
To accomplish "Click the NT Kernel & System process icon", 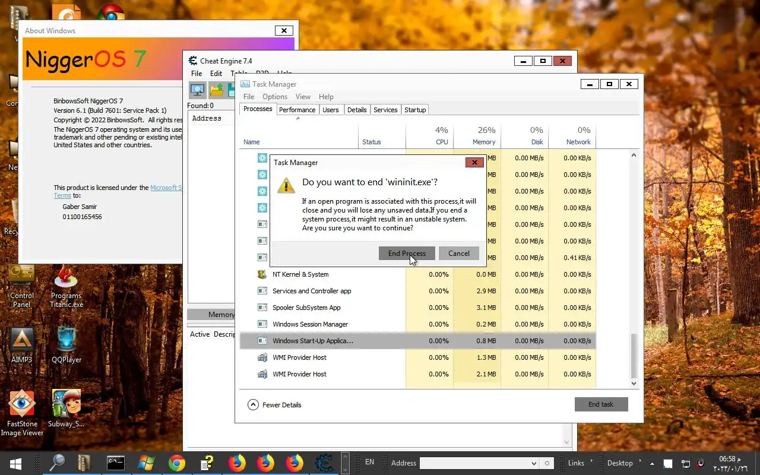I will click(262, 274).
